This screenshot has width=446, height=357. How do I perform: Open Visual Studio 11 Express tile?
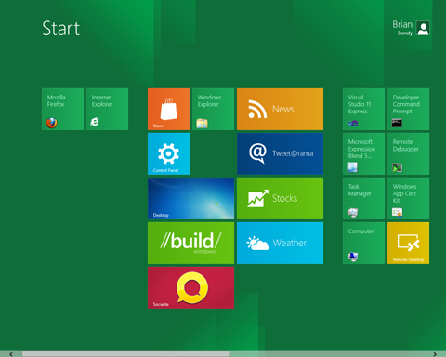[x=363, y=109]
